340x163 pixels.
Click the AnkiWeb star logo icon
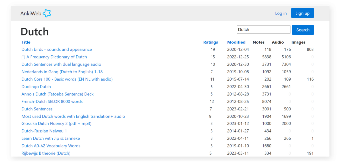(47, 13)
